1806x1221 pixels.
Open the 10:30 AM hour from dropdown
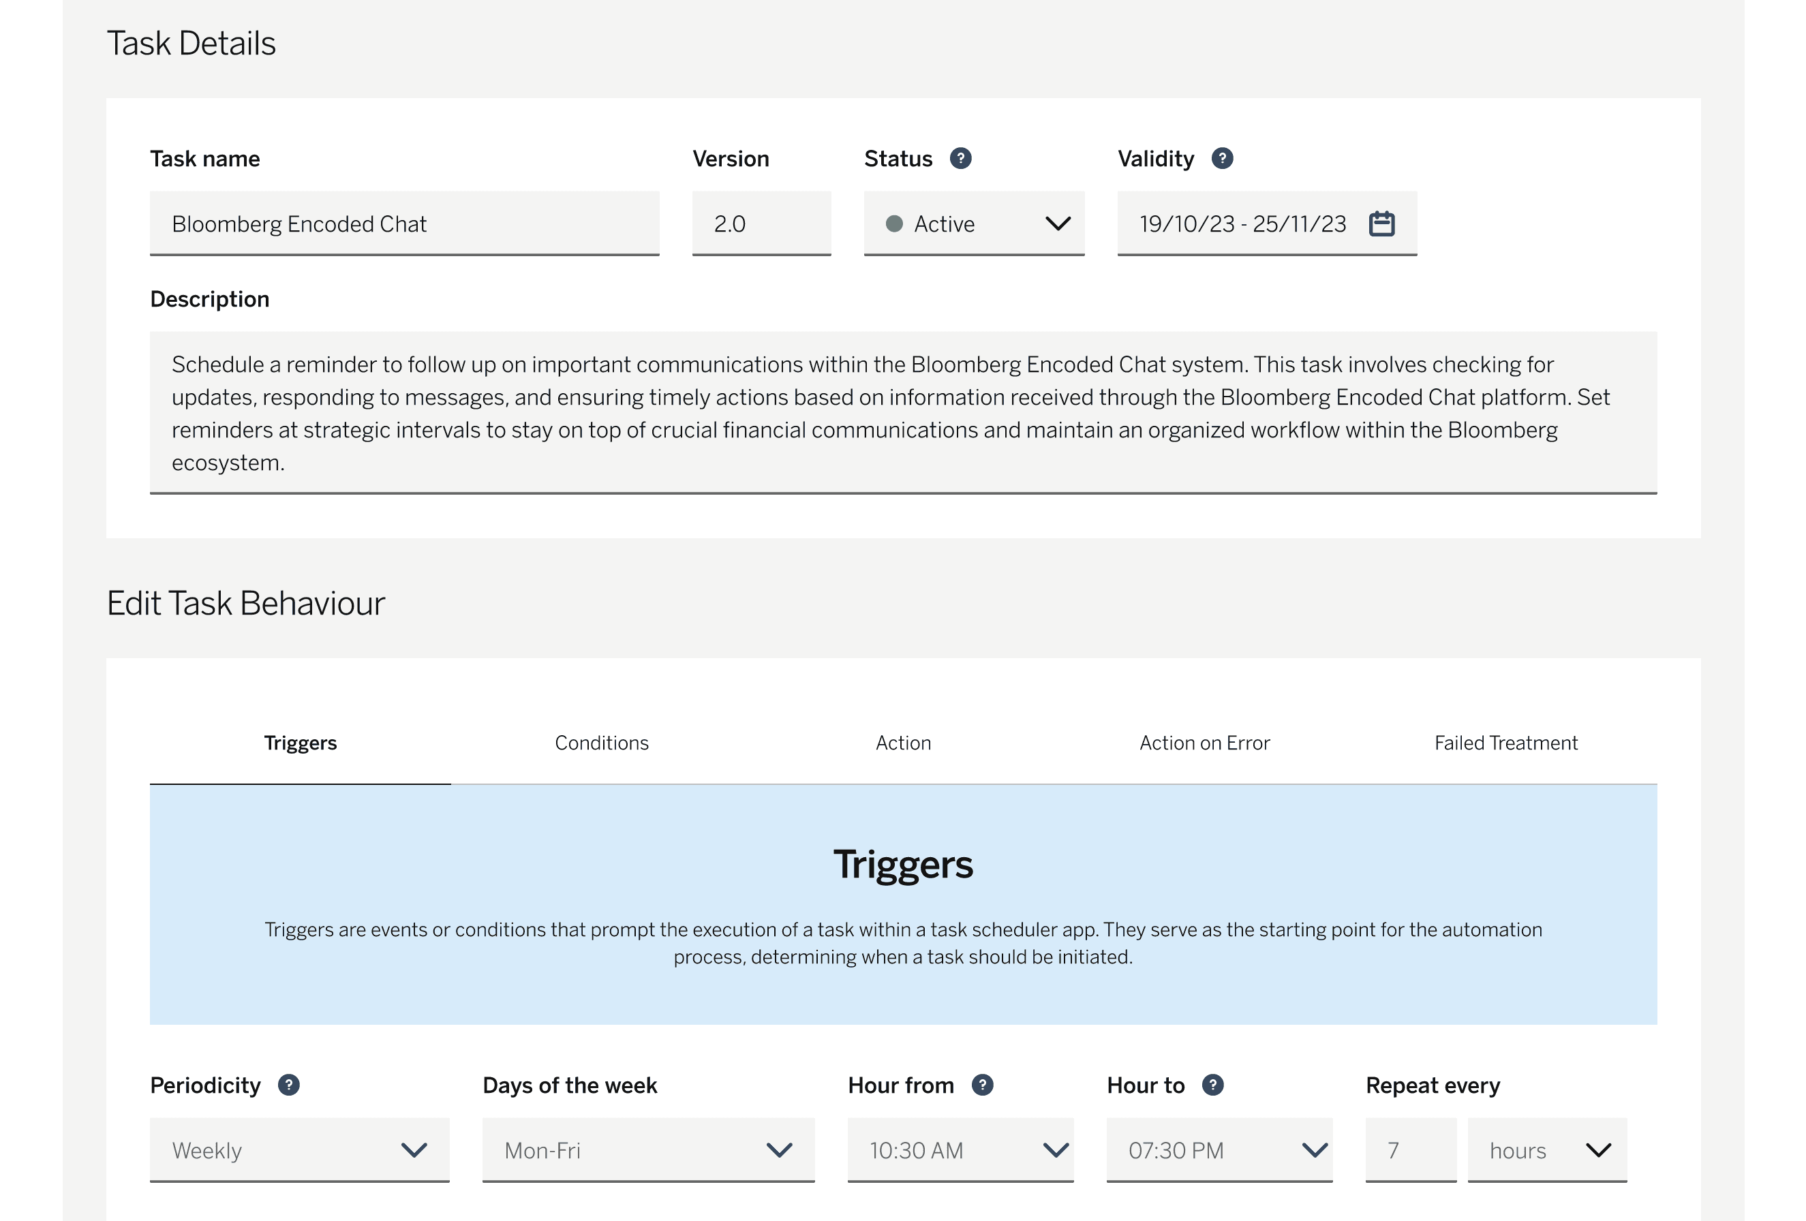[960, 1149]
